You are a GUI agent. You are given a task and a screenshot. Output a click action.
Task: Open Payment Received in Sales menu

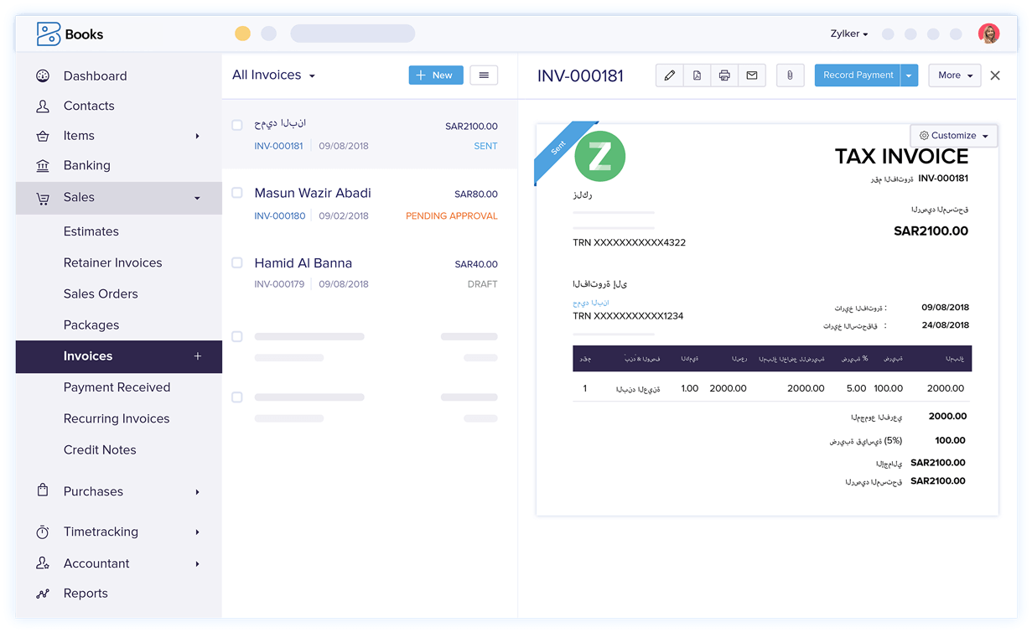pyautogui.click(x=117, y=387)
